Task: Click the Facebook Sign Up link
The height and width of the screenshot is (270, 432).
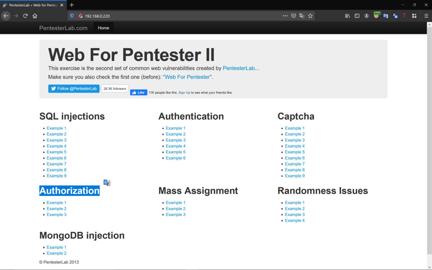Action: tap(184, 93)
